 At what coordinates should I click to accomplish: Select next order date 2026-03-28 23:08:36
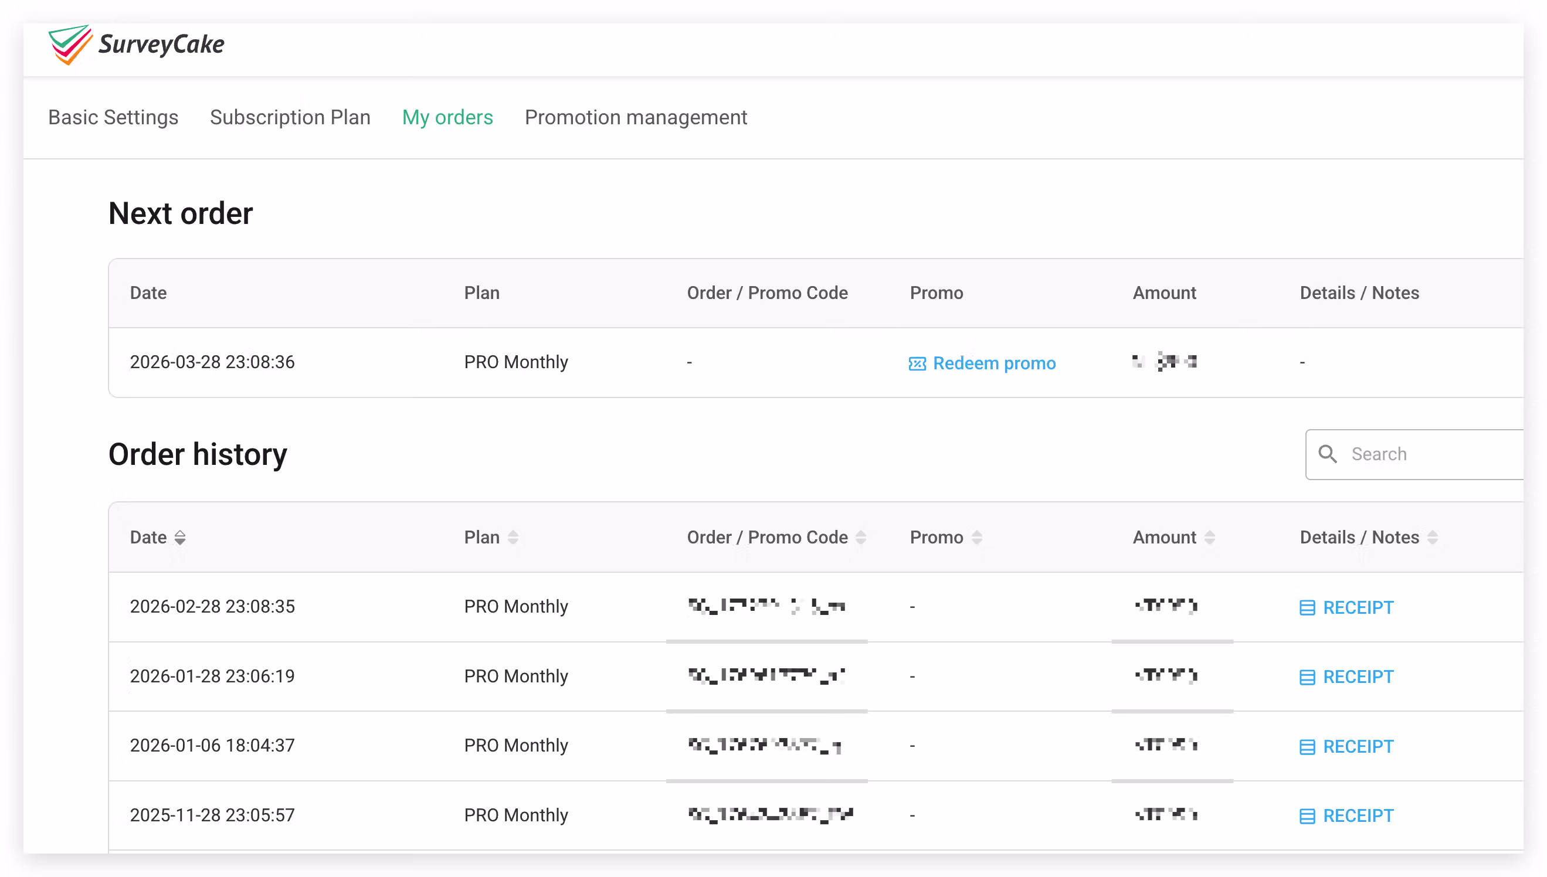point(212,362)
